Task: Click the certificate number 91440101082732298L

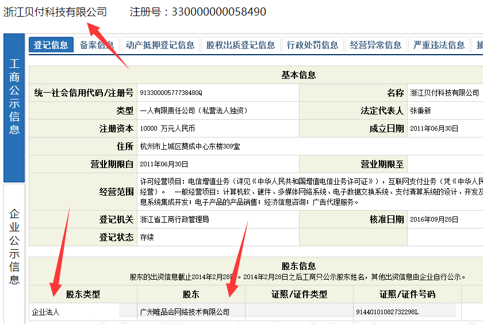Action: point(387,312)
